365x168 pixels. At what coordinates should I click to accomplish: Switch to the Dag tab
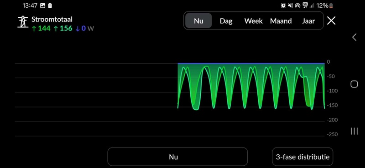click(226, 20)
